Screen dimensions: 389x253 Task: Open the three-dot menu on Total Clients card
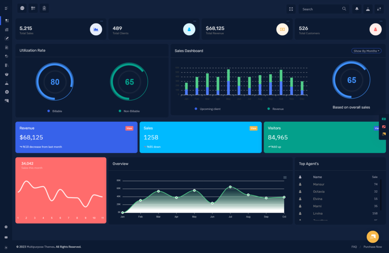pyautogui.click(x=195, y=21)
